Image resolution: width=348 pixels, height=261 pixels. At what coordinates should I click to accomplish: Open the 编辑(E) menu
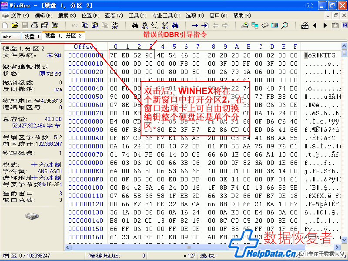coord(43,16)
